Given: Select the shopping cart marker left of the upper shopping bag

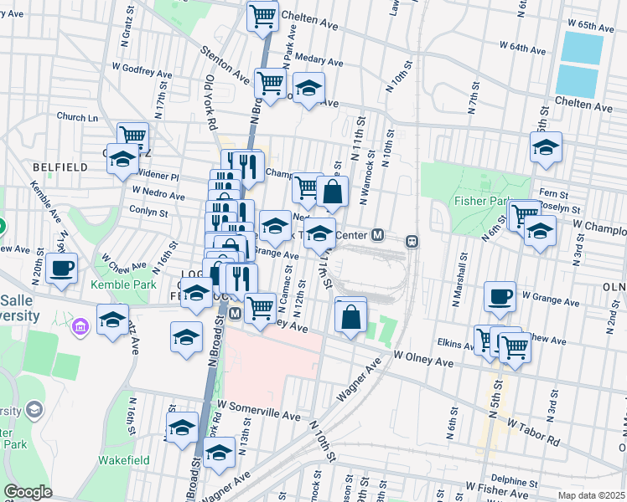Looking at the screenshot, I should [x=305, y=190].
